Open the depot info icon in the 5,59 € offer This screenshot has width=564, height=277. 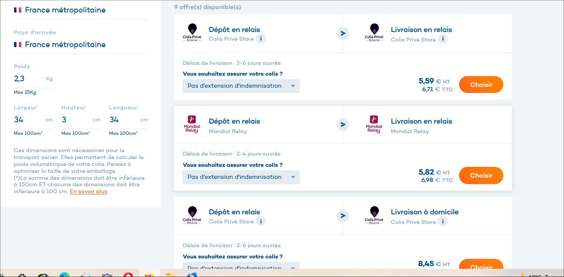pos(261,39)
